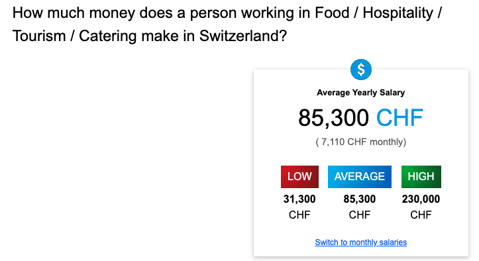Click the Food / Hospitality question heading
This screenshot has width=479, height=261.
(x=227, y=25)
